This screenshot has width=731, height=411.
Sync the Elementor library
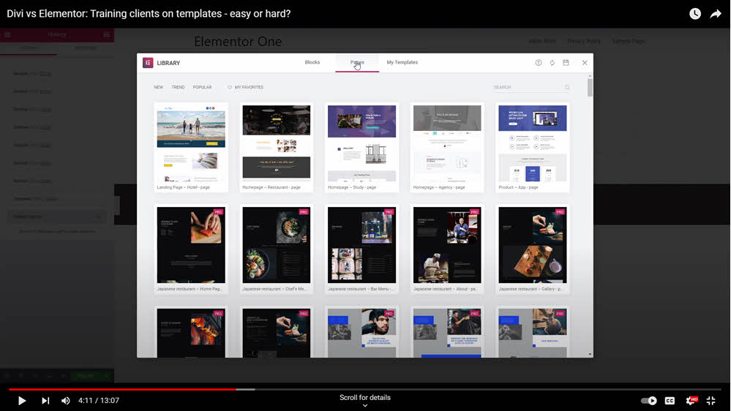(552, 63)
